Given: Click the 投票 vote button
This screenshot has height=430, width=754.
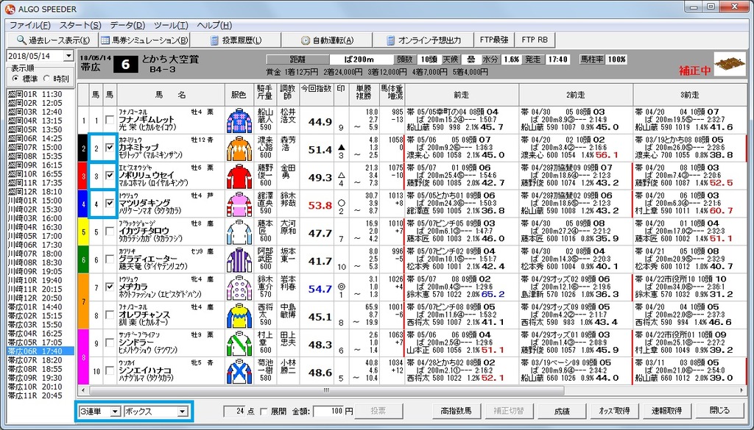Looking at the screenshot, I should pos(379,411).
